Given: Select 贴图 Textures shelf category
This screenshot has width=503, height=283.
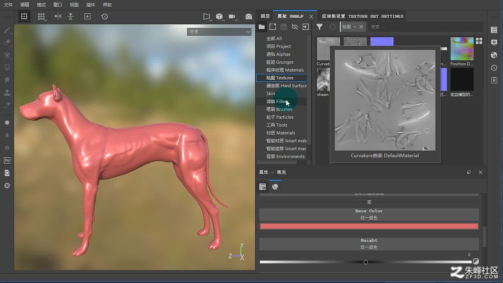Looking at the screenshot, I should coord(281,78).
